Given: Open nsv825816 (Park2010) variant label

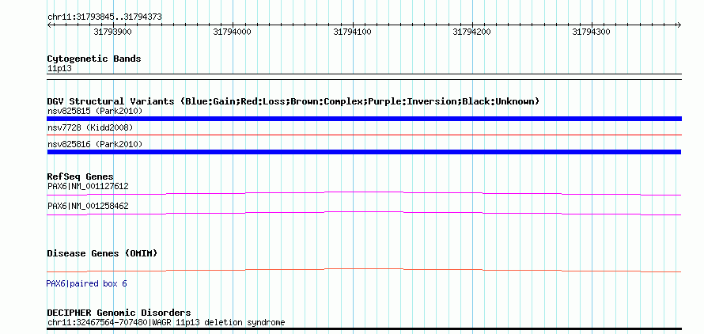Looking at the screenshot, I should [95, 144].
